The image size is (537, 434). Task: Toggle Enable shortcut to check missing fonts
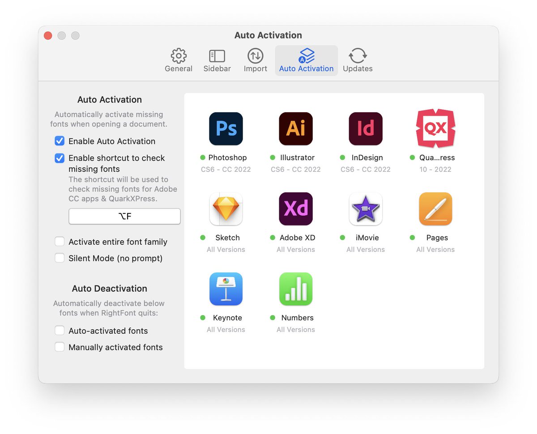[60, 158]
